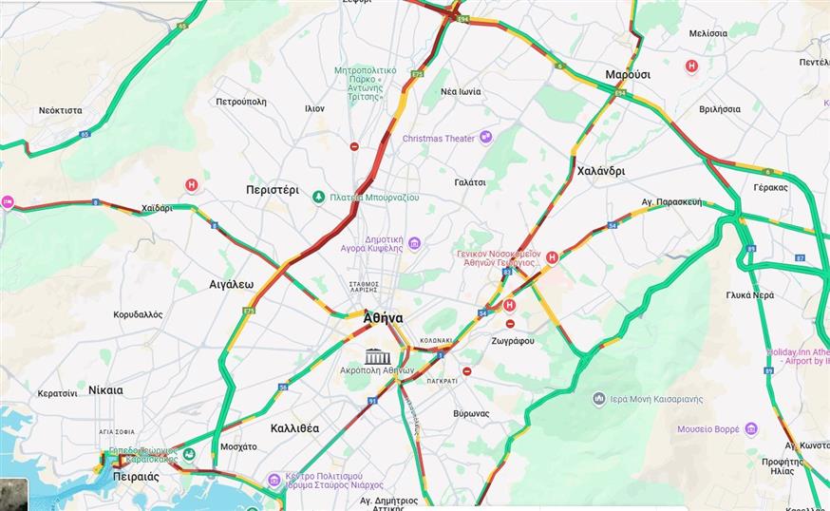This screenshot has width=830, height=511.
Task: Select the Μαρούσι area label
Action: tap(628, 75)
